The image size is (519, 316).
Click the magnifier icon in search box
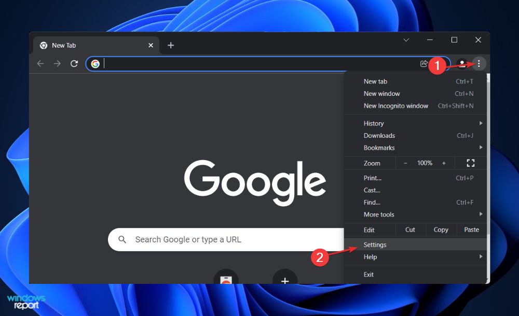(122, 239)
